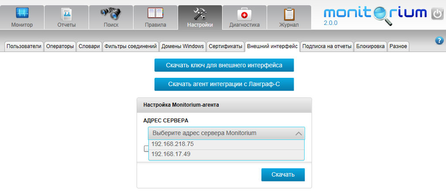This screenshot has height=191, width=446.
Task: Click the Скачать button in agent panel
Action: [x=283, y=175]
